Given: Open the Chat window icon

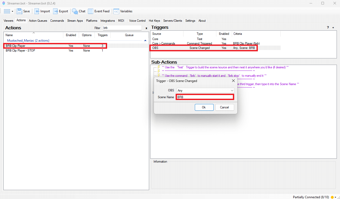Looking at the screenshot, I should pos(75,11).
